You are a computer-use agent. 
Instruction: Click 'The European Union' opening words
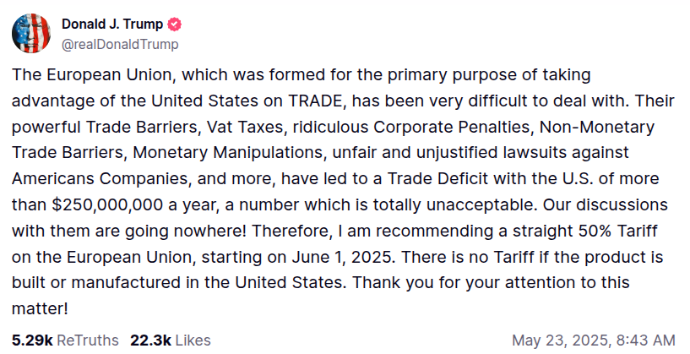(x=90, y=75)
